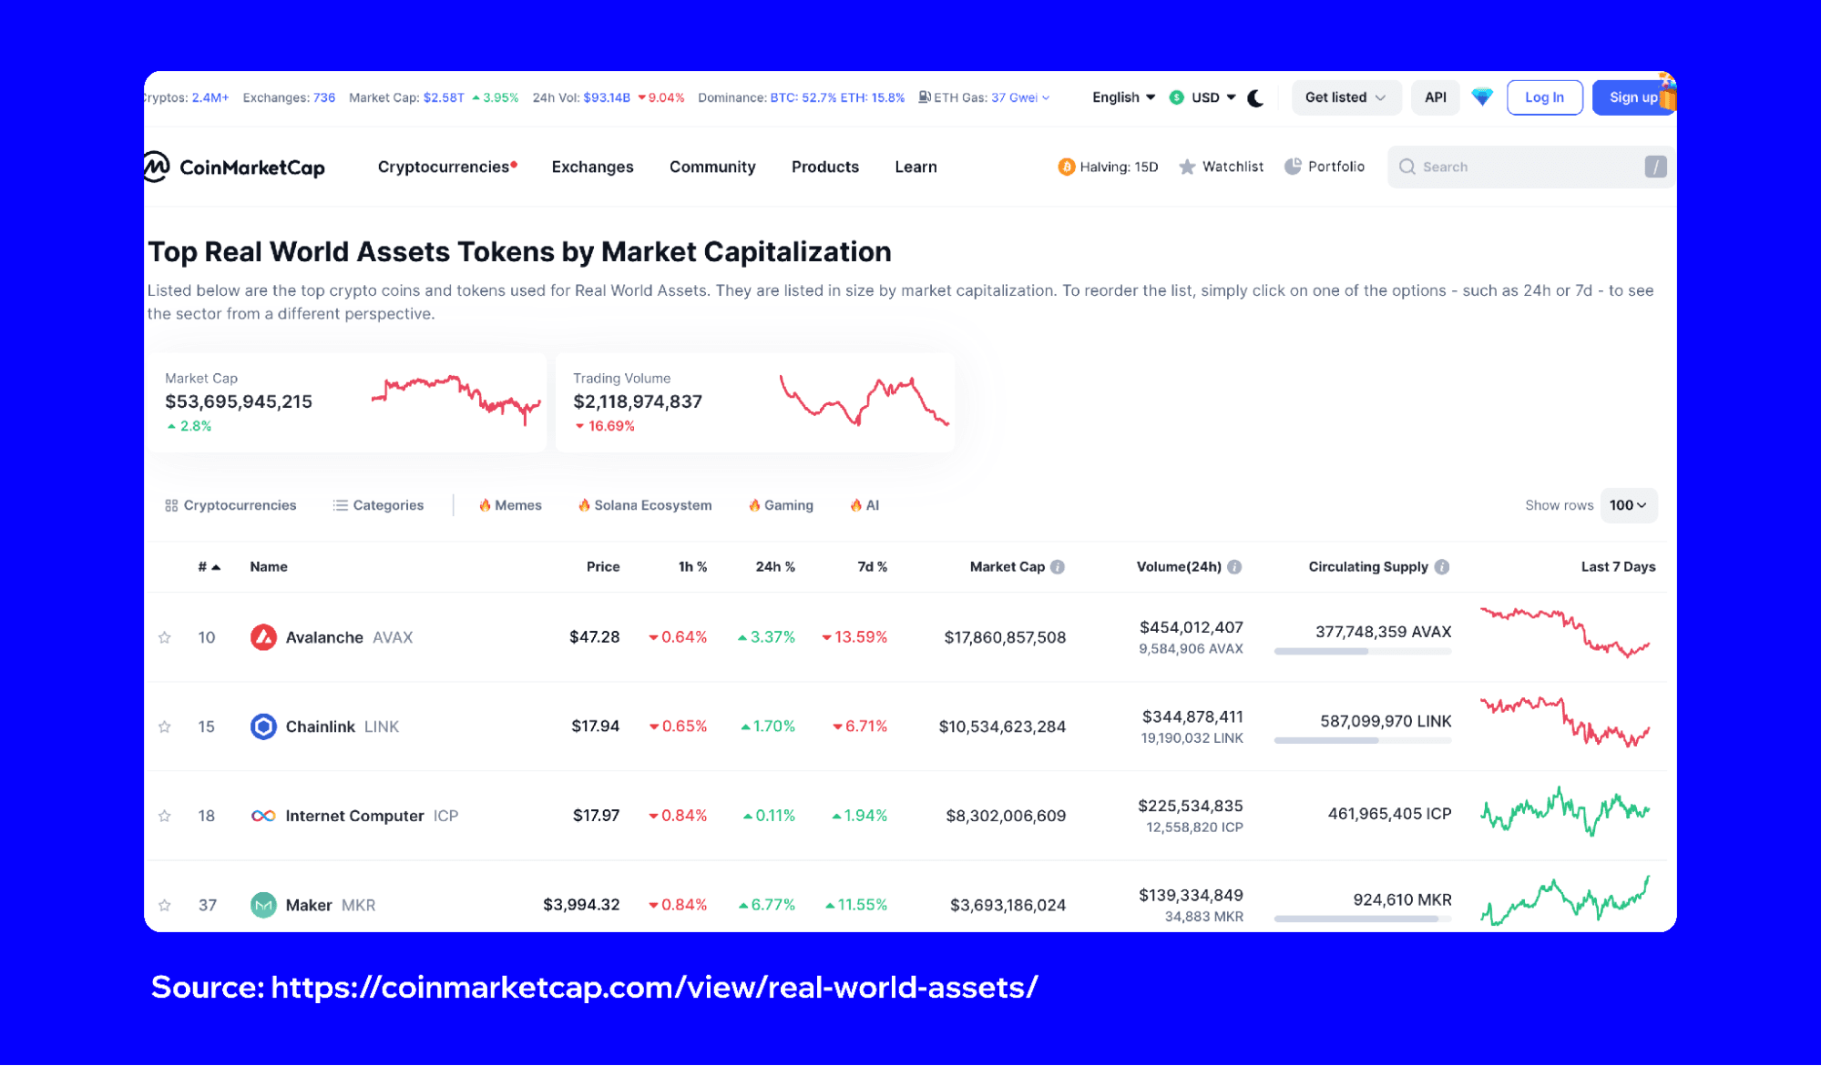Click Avalanche circulating supply progress bar
This screenshot has width=1821, height=1066.
click(x=1363, y=652)
